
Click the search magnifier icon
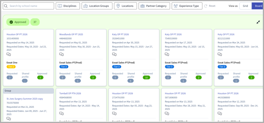6,6
